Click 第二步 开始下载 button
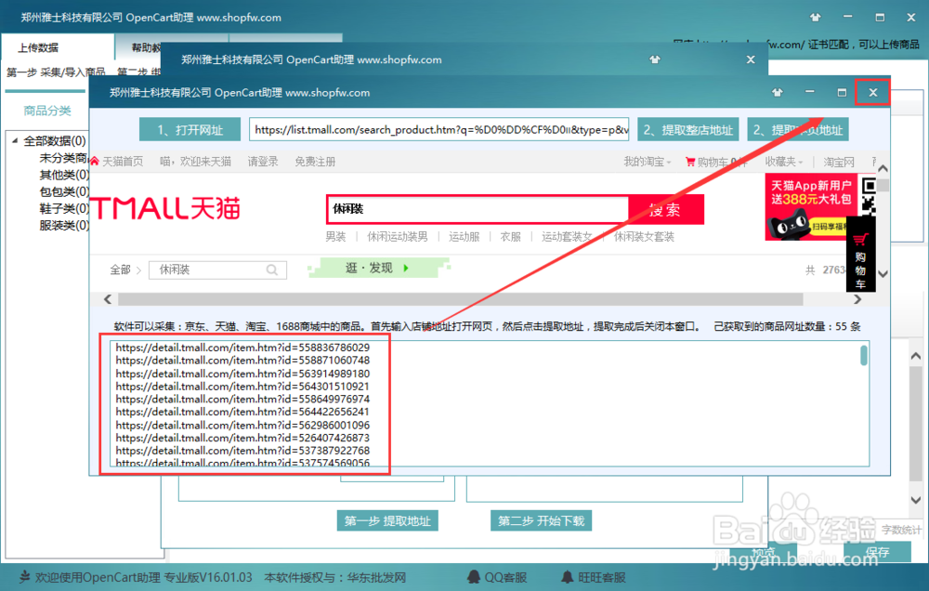Image resolution: width=929 pixels, height=591 pixels. point(541,520)
